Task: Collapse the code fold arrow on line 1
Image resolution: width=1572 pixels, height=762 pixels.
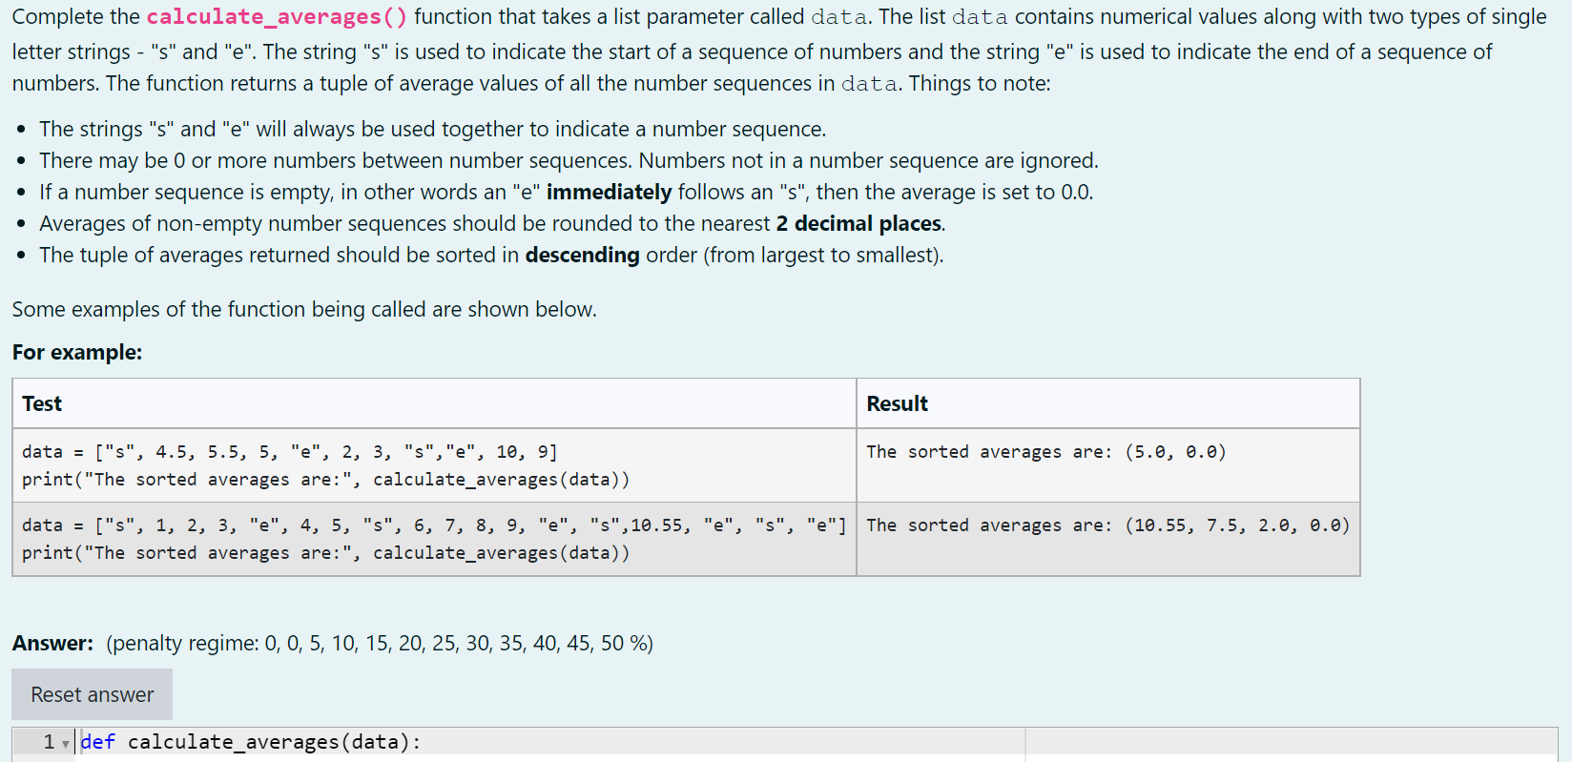Action: (65, 744)
